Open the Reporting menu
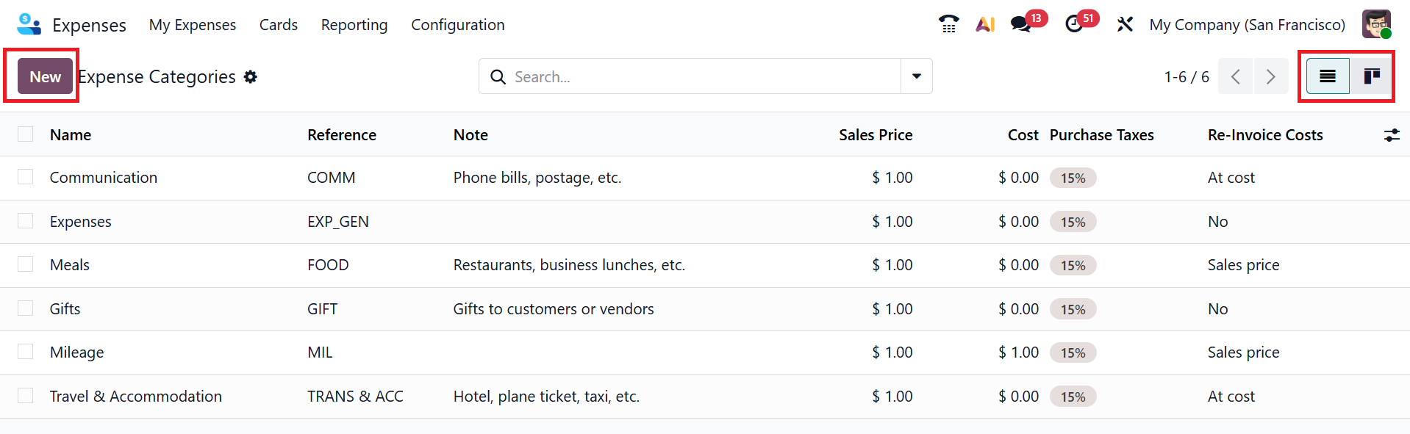This screenshot has width=1410, height=434. (354, 25)
